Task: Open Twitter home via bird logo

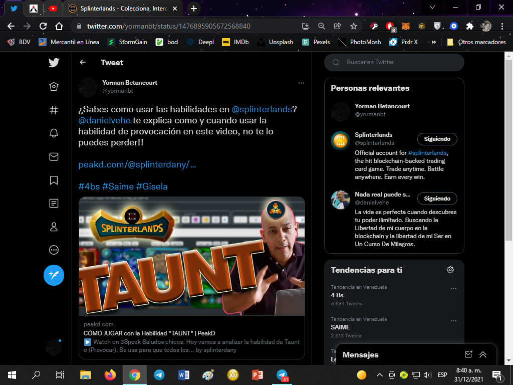Action: pos(54,62)
